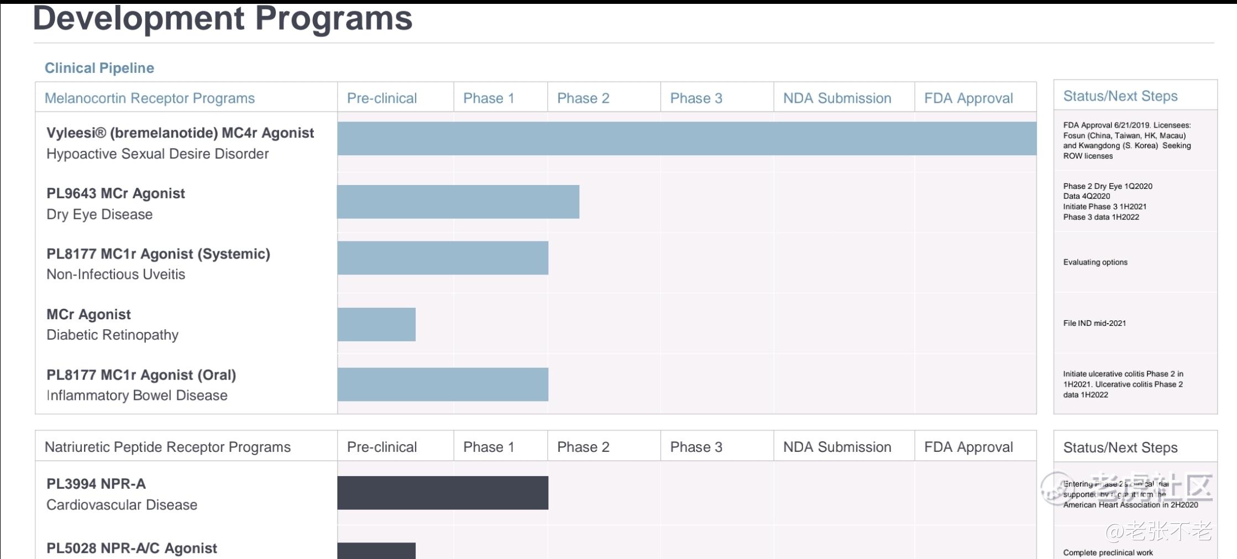
Task: Click the dark PL5028 NPR-A/C Agonist bar
Action: 376,551
